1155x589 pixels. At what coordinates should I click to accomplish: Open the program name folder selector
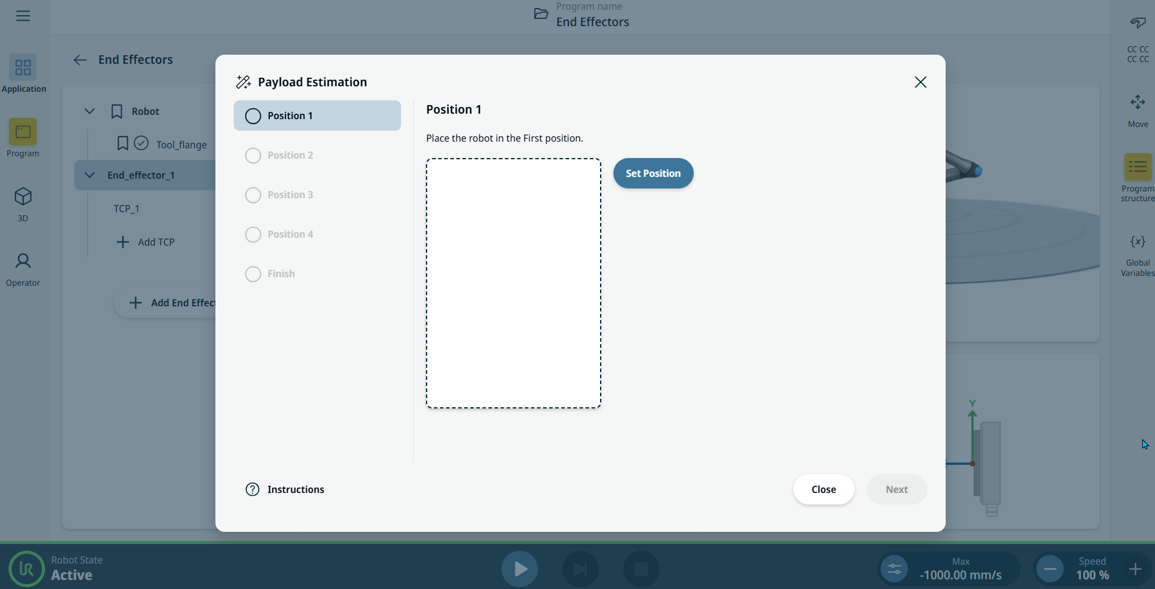[x=541, y=14]
